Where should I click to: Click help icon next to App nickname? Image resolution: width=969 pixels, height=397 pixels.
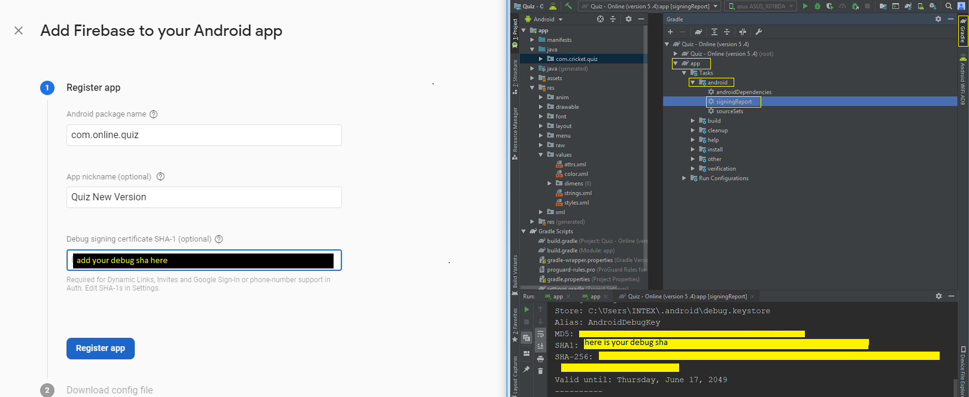(x=161, y=176)
